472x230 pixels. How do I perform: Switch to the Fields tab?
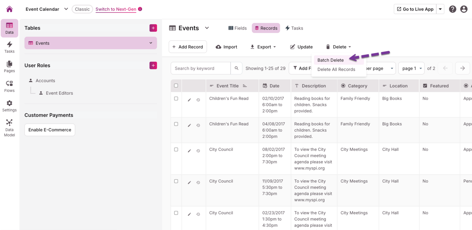238,28
